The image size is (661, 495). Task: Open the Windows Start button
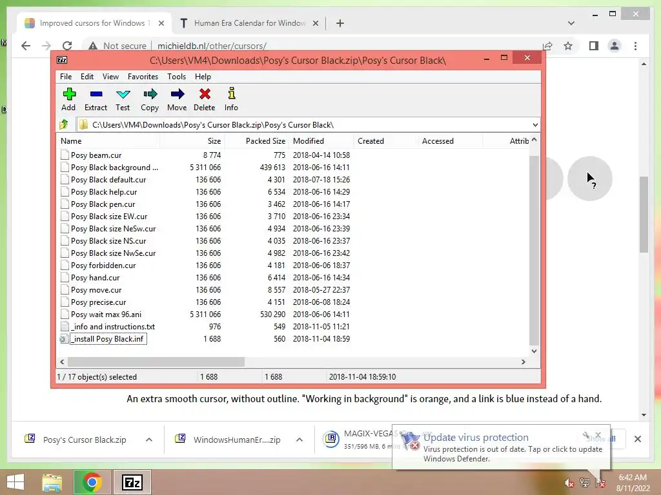[x=15, y=482]
